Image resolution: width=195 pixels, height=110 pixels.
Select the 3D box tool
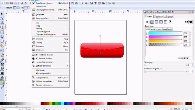click(2, 37)
